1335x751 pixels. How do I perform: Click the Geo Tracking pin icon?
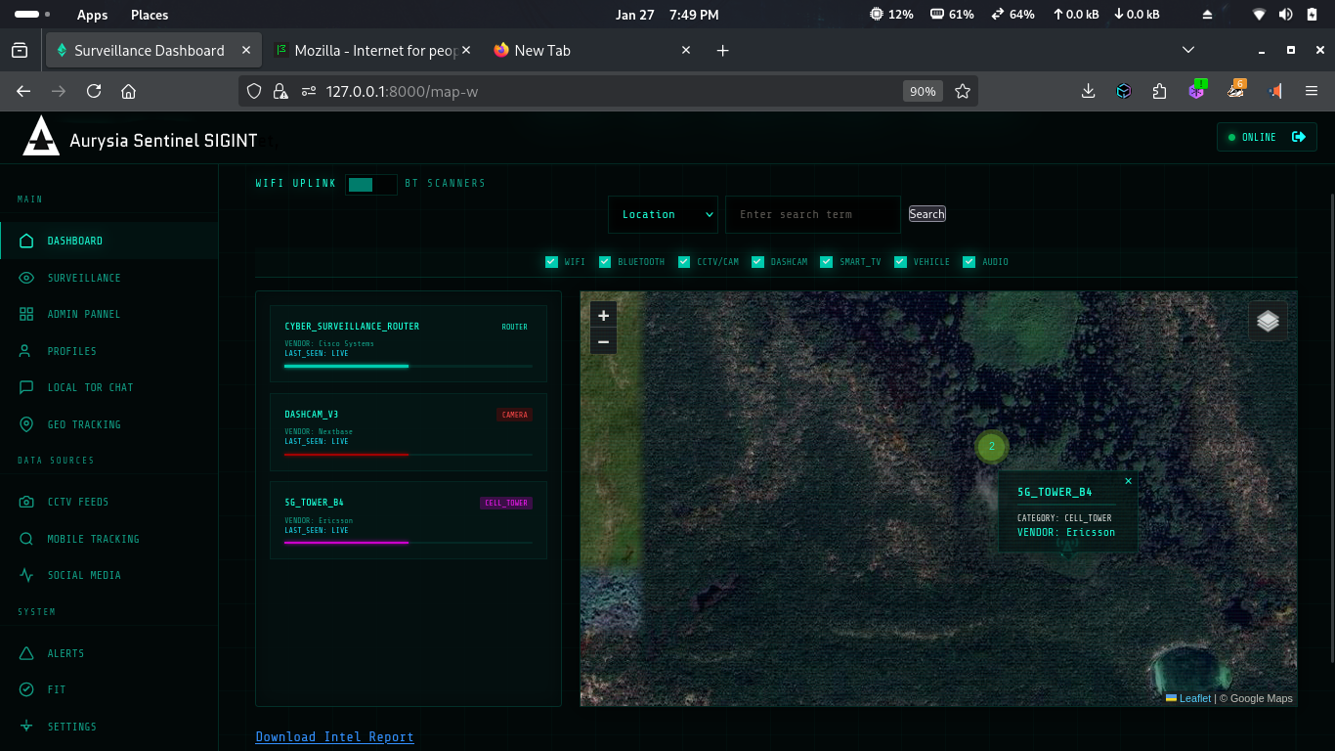click(x=26, y=424)
